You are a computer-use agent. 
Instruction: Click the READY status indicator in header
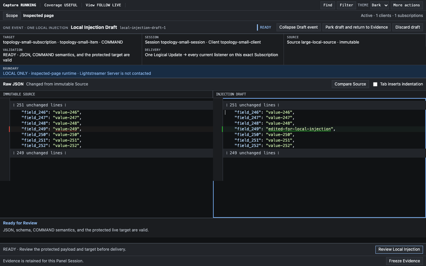pos(265,27)
